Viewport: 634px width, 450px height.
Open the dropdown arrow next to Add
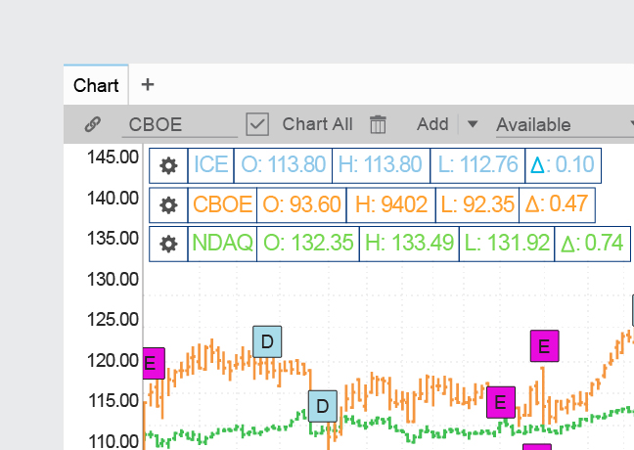point(473,123)
